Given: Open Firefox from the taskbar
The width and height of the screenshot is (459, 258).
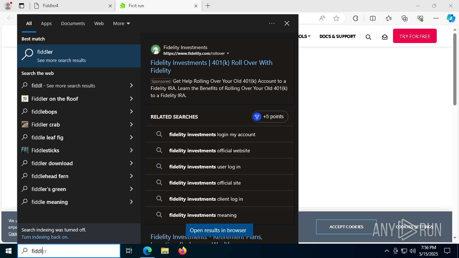Looking at the screenshot, I should pos(182,251).
